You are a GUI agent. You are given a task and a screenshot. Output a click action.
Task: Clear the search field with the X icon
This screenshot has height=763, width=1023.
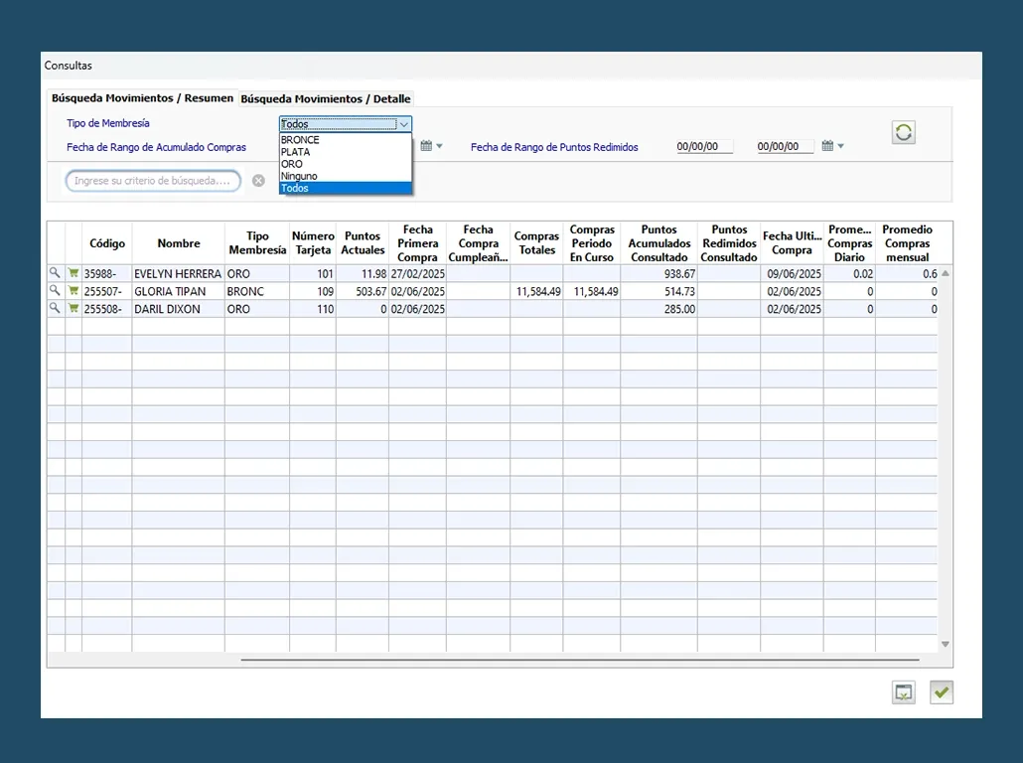pyautogui.click(x=258, y=181)
